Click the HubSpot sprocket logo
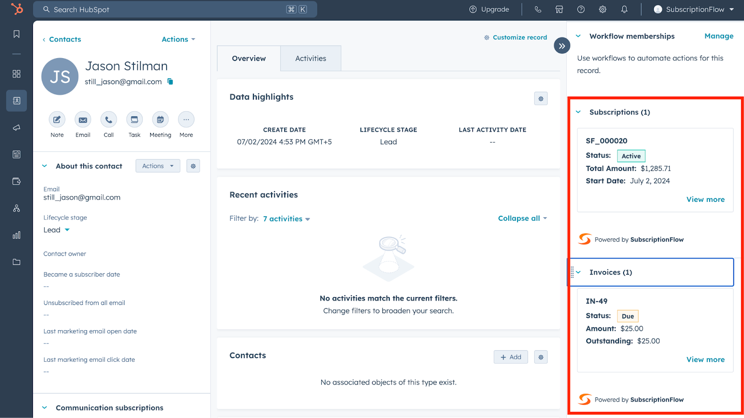 click(x=17, y=9)
